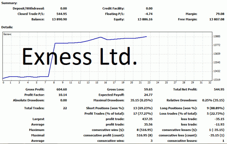Click the Long Positions value 9 (88.89%)
227x144 pixels.
(215, 108)
